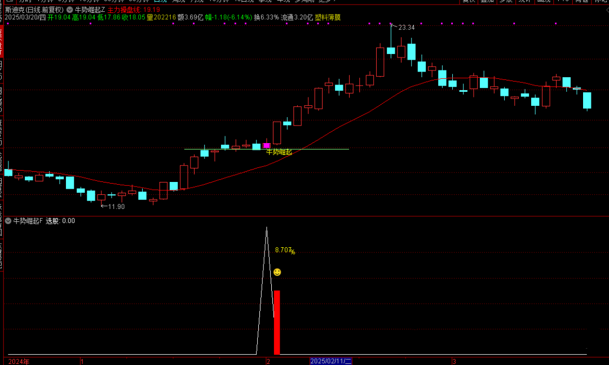This screenshot has height=365, width=609.
Task: Click the 主力操盘线 indicator label
Action: [x=125, y=10]
